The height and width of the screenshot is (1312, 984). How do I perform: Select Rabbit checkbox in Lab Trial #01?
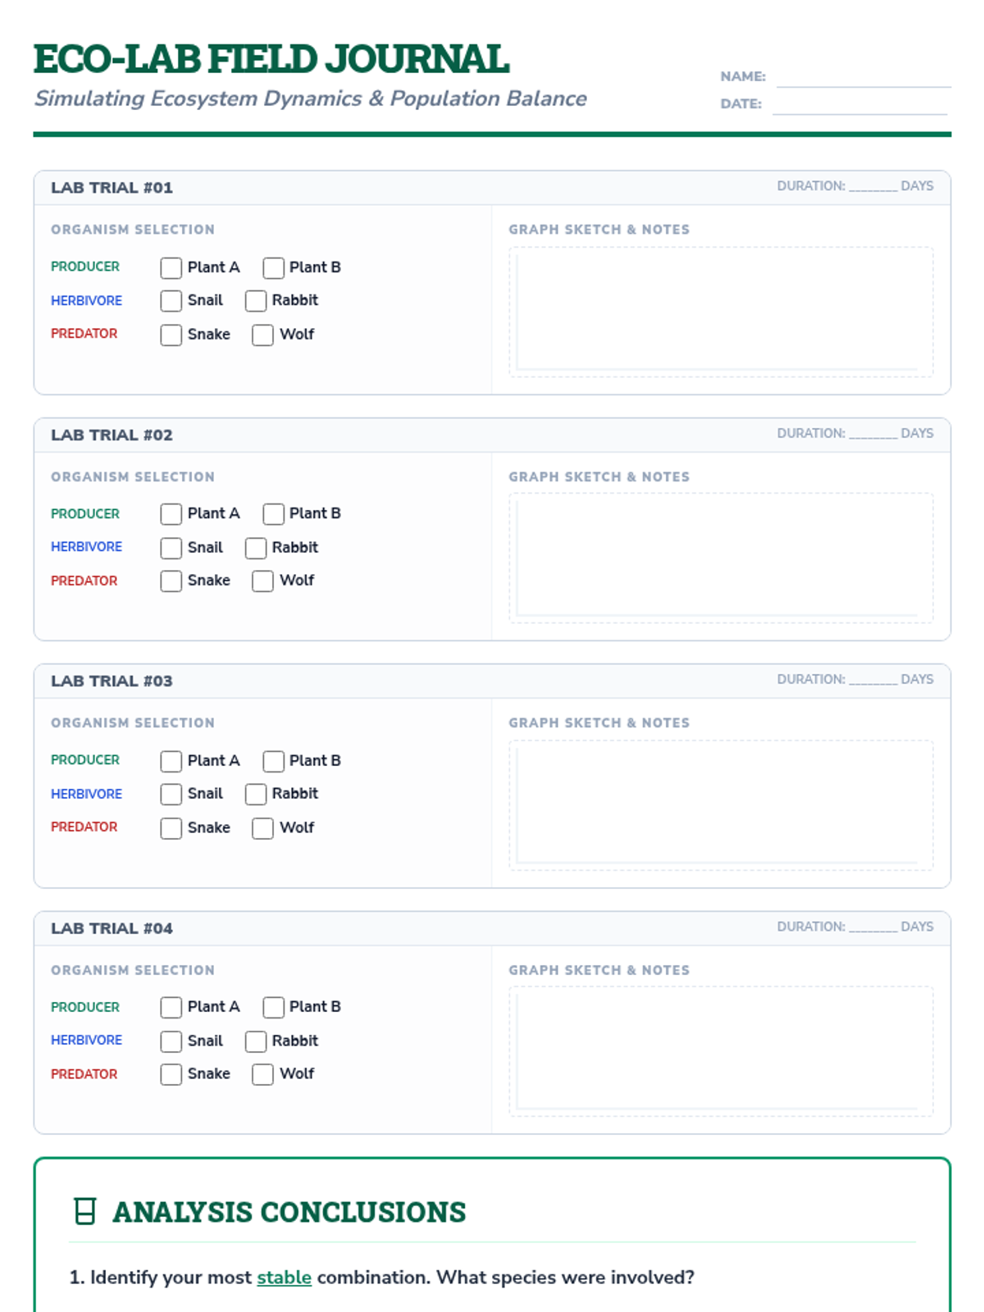pos(256,301)
